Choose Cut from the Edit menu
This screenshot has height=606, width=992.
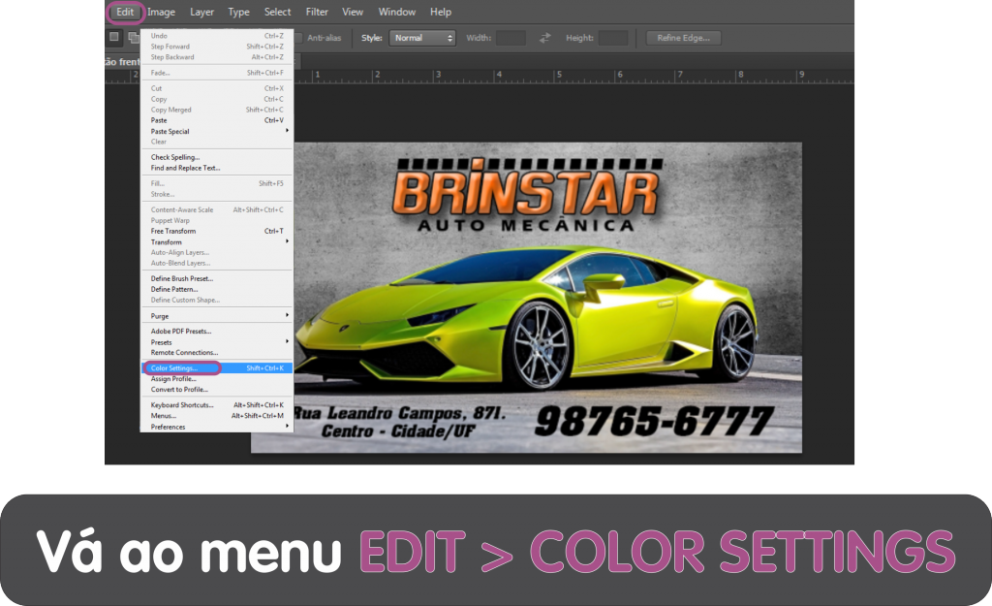click(216, 88)
